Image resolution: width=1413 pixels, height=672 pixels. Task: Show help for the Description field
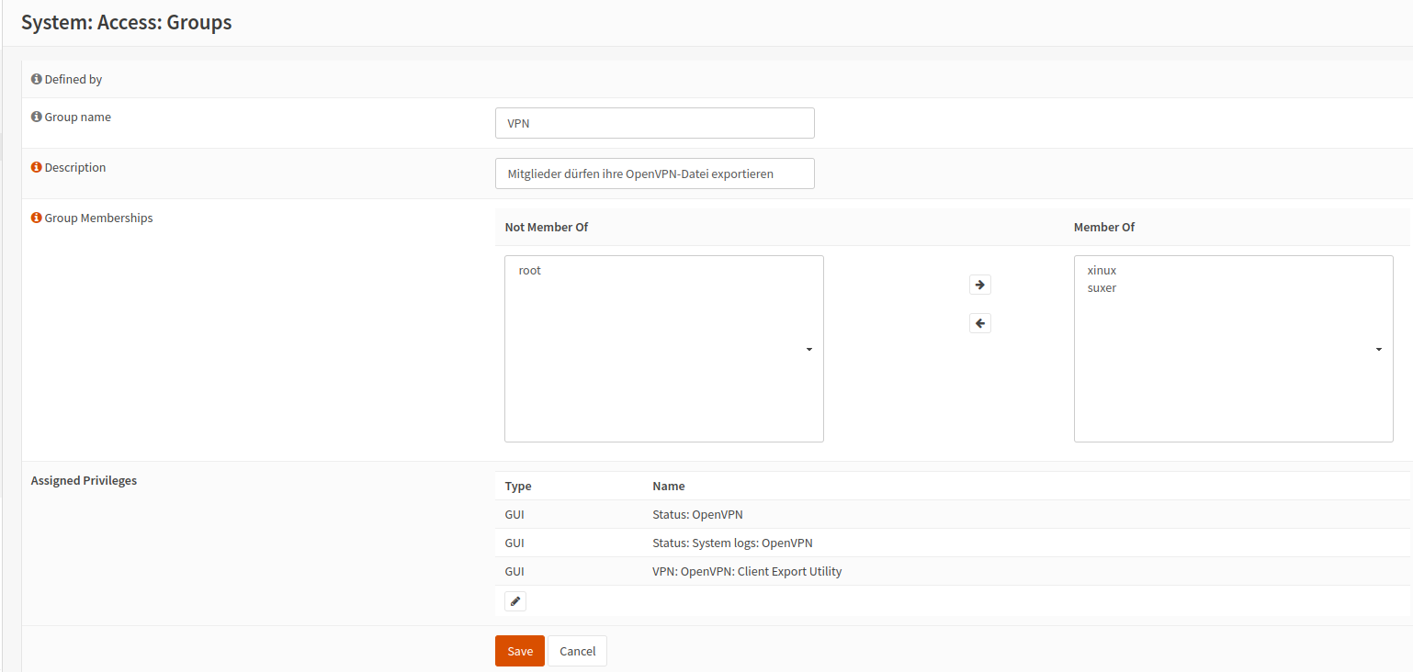(x=37, y=168)
